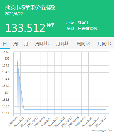Image resolution: width=114 pixels, height=133 pixels.
Task: Click the 持平 status indicator
Action: coord(51,25)
